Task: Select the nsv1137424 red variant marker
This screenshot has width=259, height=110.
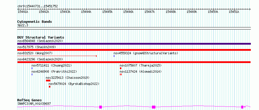Action: [121, 74]
